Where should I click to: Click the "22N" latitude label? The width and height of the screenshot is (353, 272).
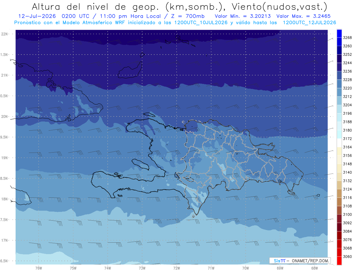click(x=4, y=34)
